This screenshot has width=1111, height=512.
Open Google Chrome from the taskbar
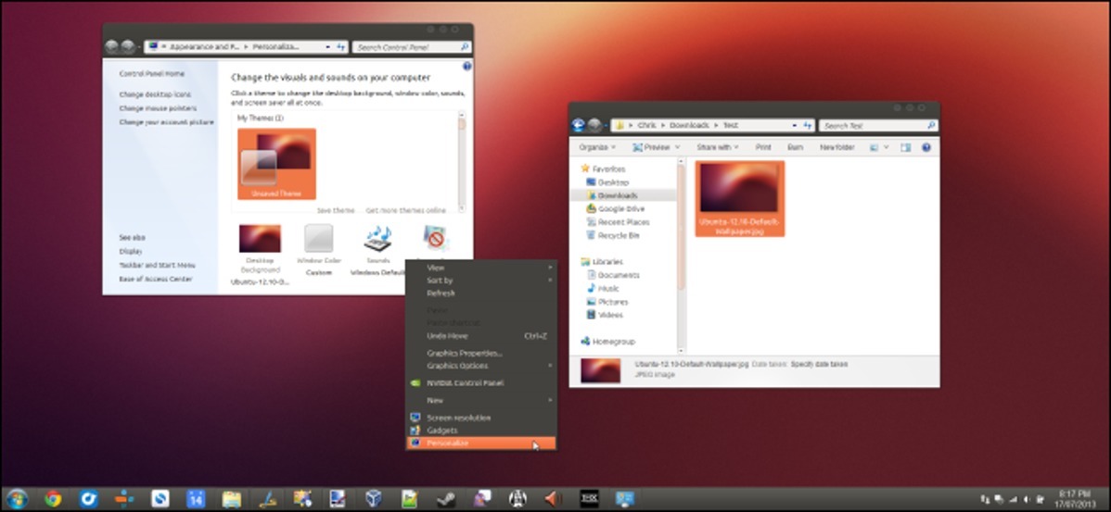click(x=53, y=499)
